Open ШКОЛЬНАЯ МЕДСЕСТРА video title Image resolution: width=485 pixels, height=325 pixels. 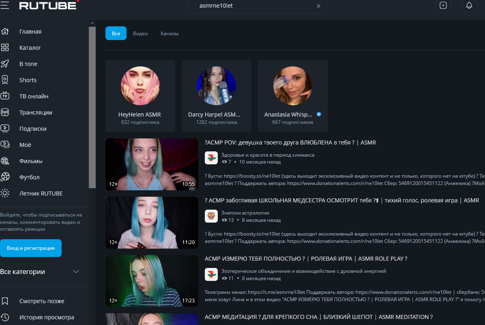tap(342, 201)
